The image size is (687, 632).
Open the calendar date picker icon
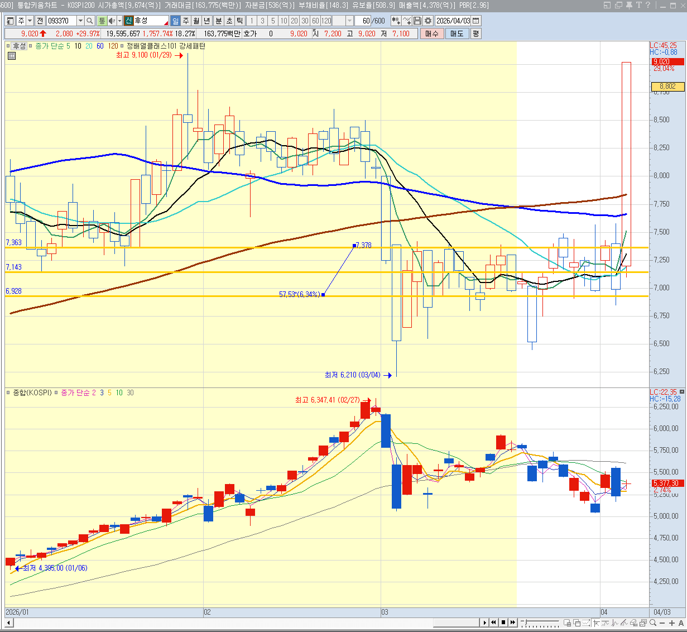click(475, 21)
